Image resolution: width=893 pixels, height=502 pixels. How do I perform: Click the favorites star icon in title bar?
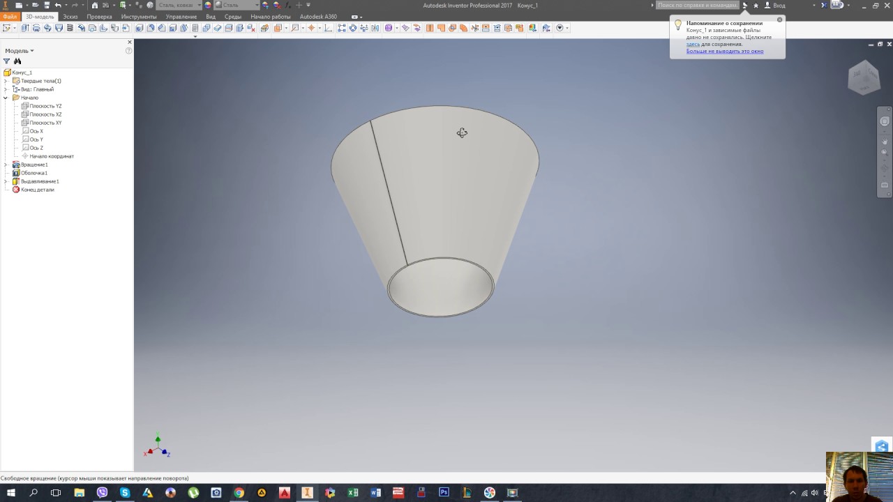[756, 5]
